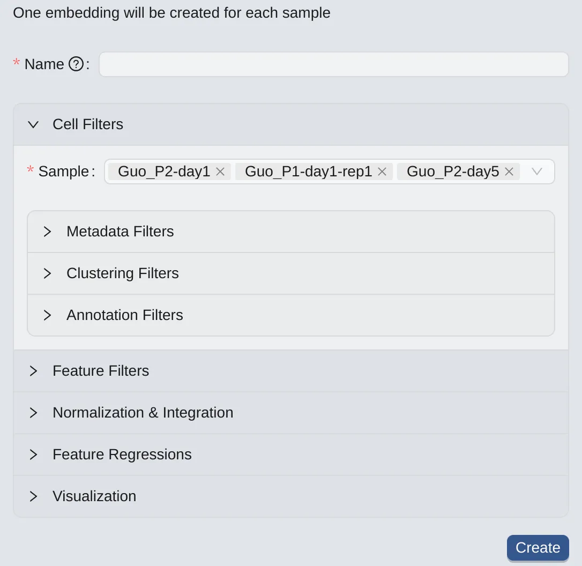582x566 pixels.
Task: Click the chevron beside Visualization
Action: tap(33, 496)
